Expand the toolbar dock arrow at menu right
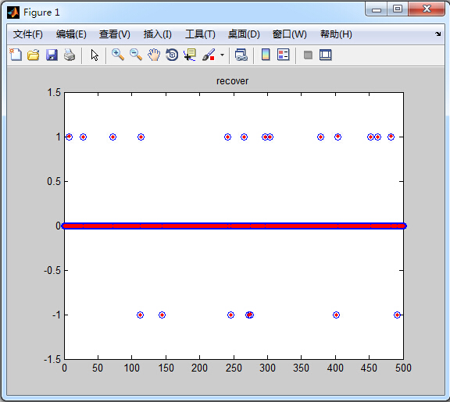This screenshot has width=450, height=402. [437, 34]
